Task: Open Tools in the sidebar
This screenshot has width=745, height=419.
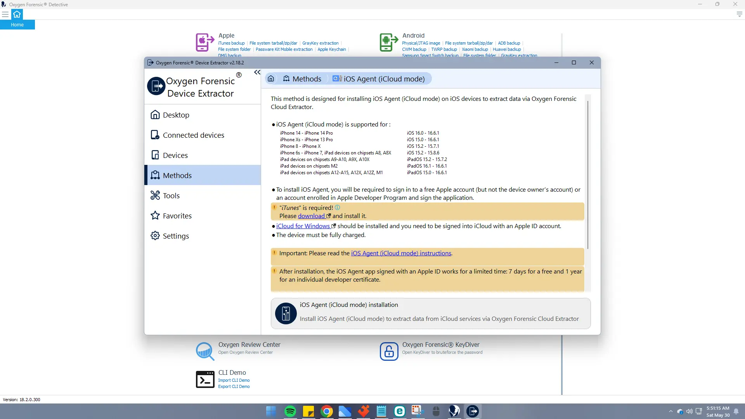Action: [203, 196]
